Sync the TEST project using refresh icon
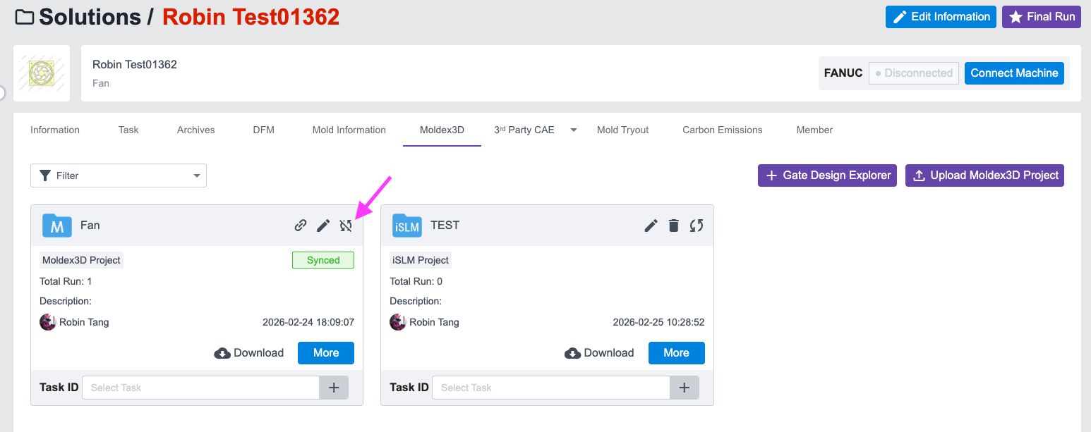Viewport: 1091px width, 432px height. click(x=697, y=226)
